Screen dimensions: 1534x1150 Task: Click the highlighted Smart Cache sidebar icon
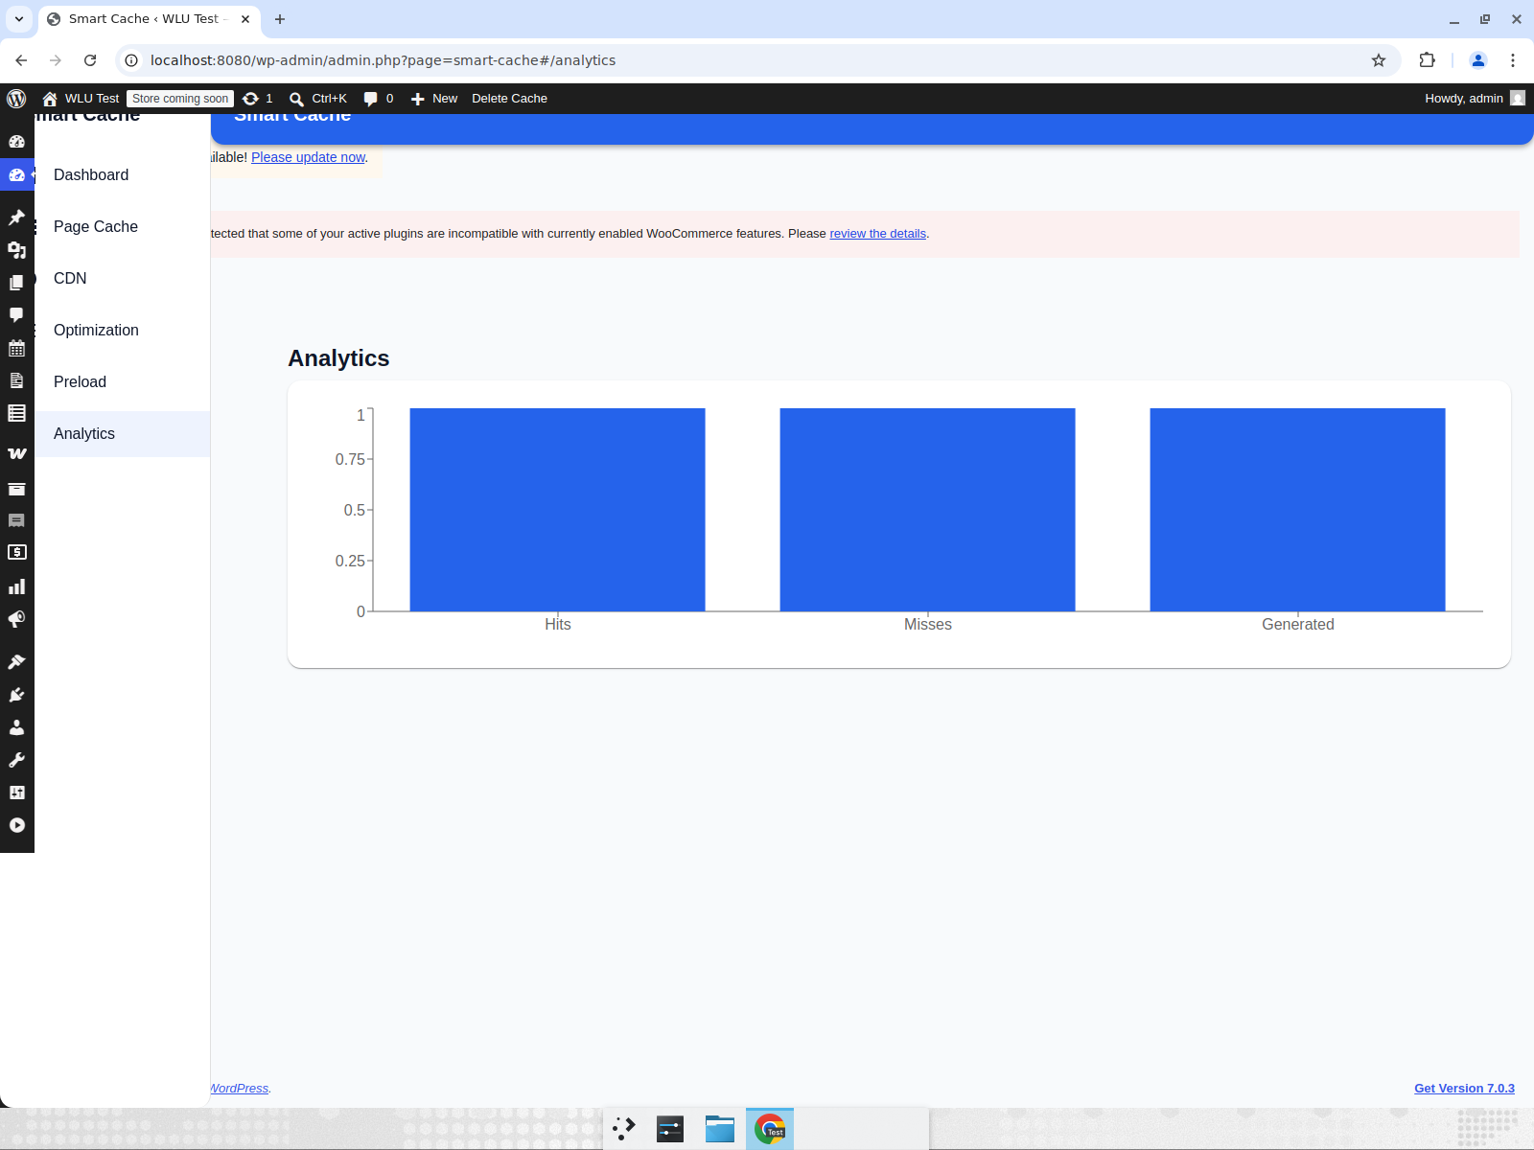tap(16, 174)
